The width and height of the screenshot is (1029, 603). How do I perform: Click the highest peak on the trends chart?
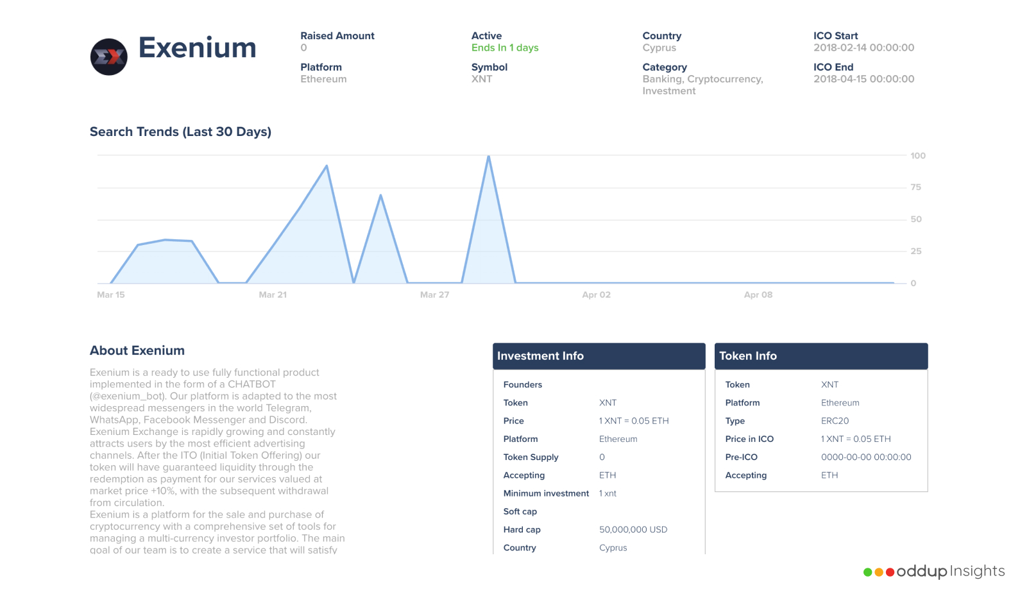[489, 157]
